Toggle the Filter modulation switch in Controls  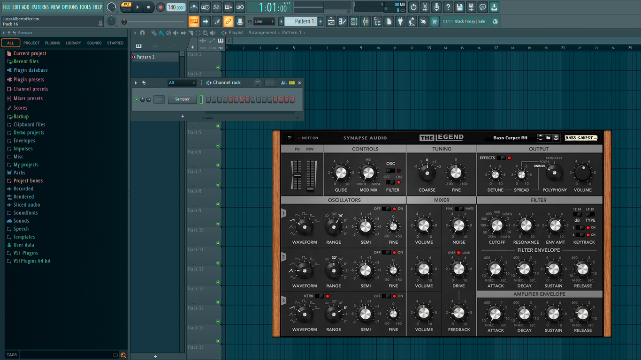(390, 182)
